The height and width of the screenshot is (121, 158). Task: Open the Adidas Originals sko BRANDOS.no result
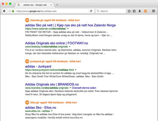(x=52, y=84)
